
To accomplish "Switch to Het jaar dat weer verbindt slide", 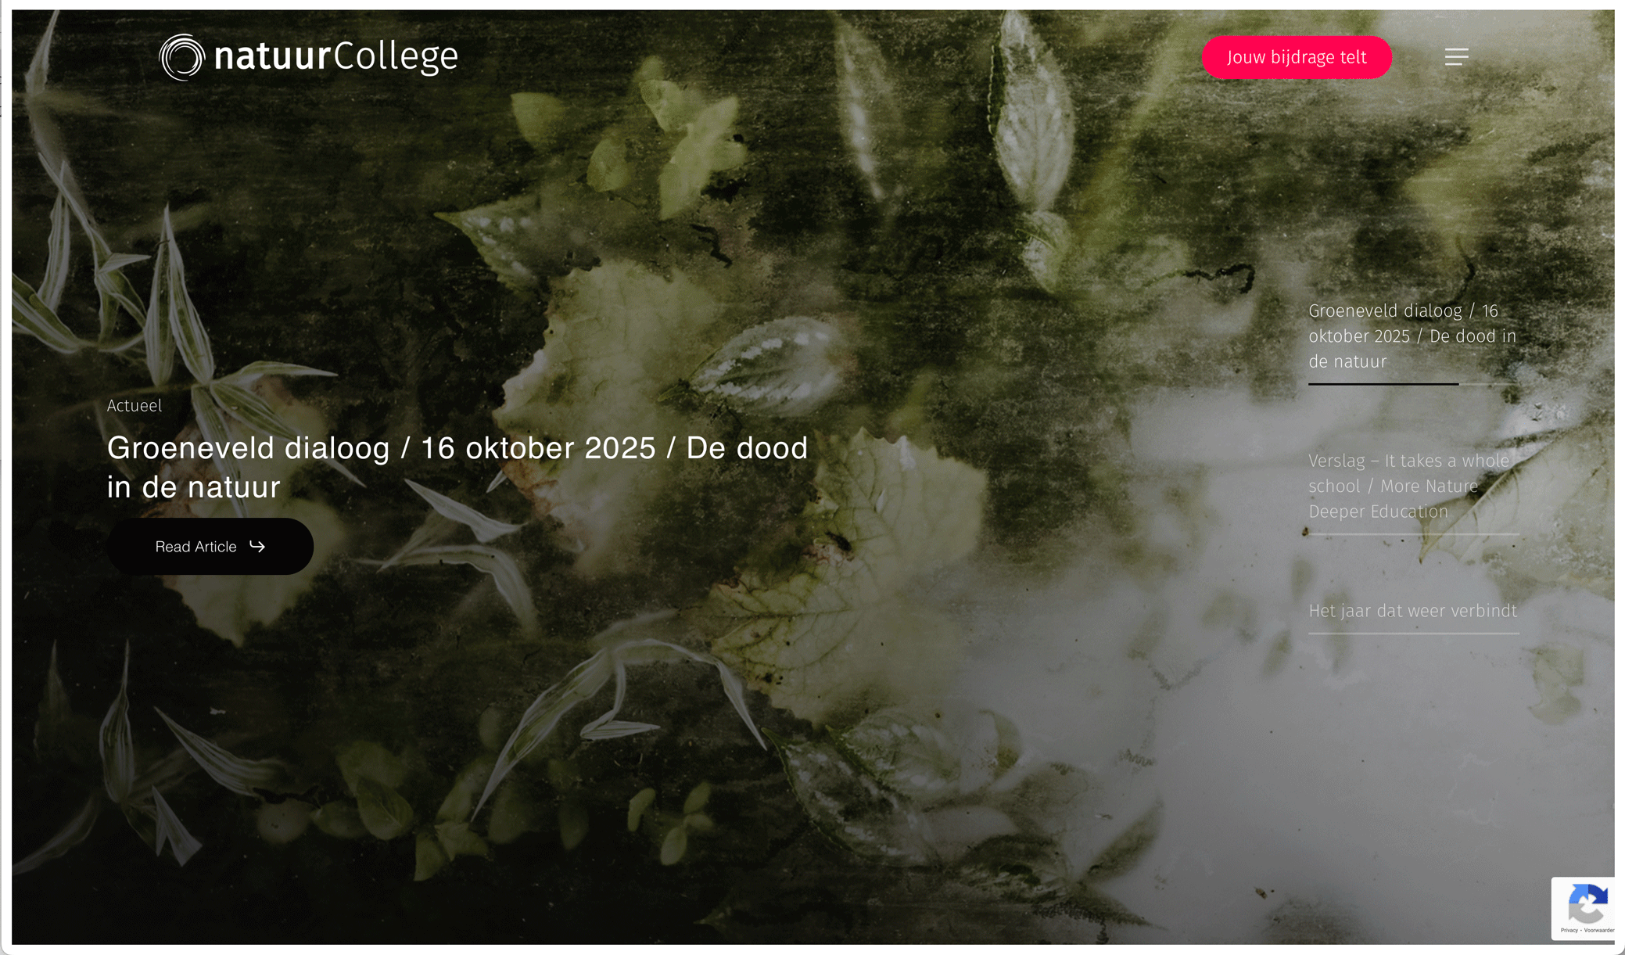I will [1412, 611].
